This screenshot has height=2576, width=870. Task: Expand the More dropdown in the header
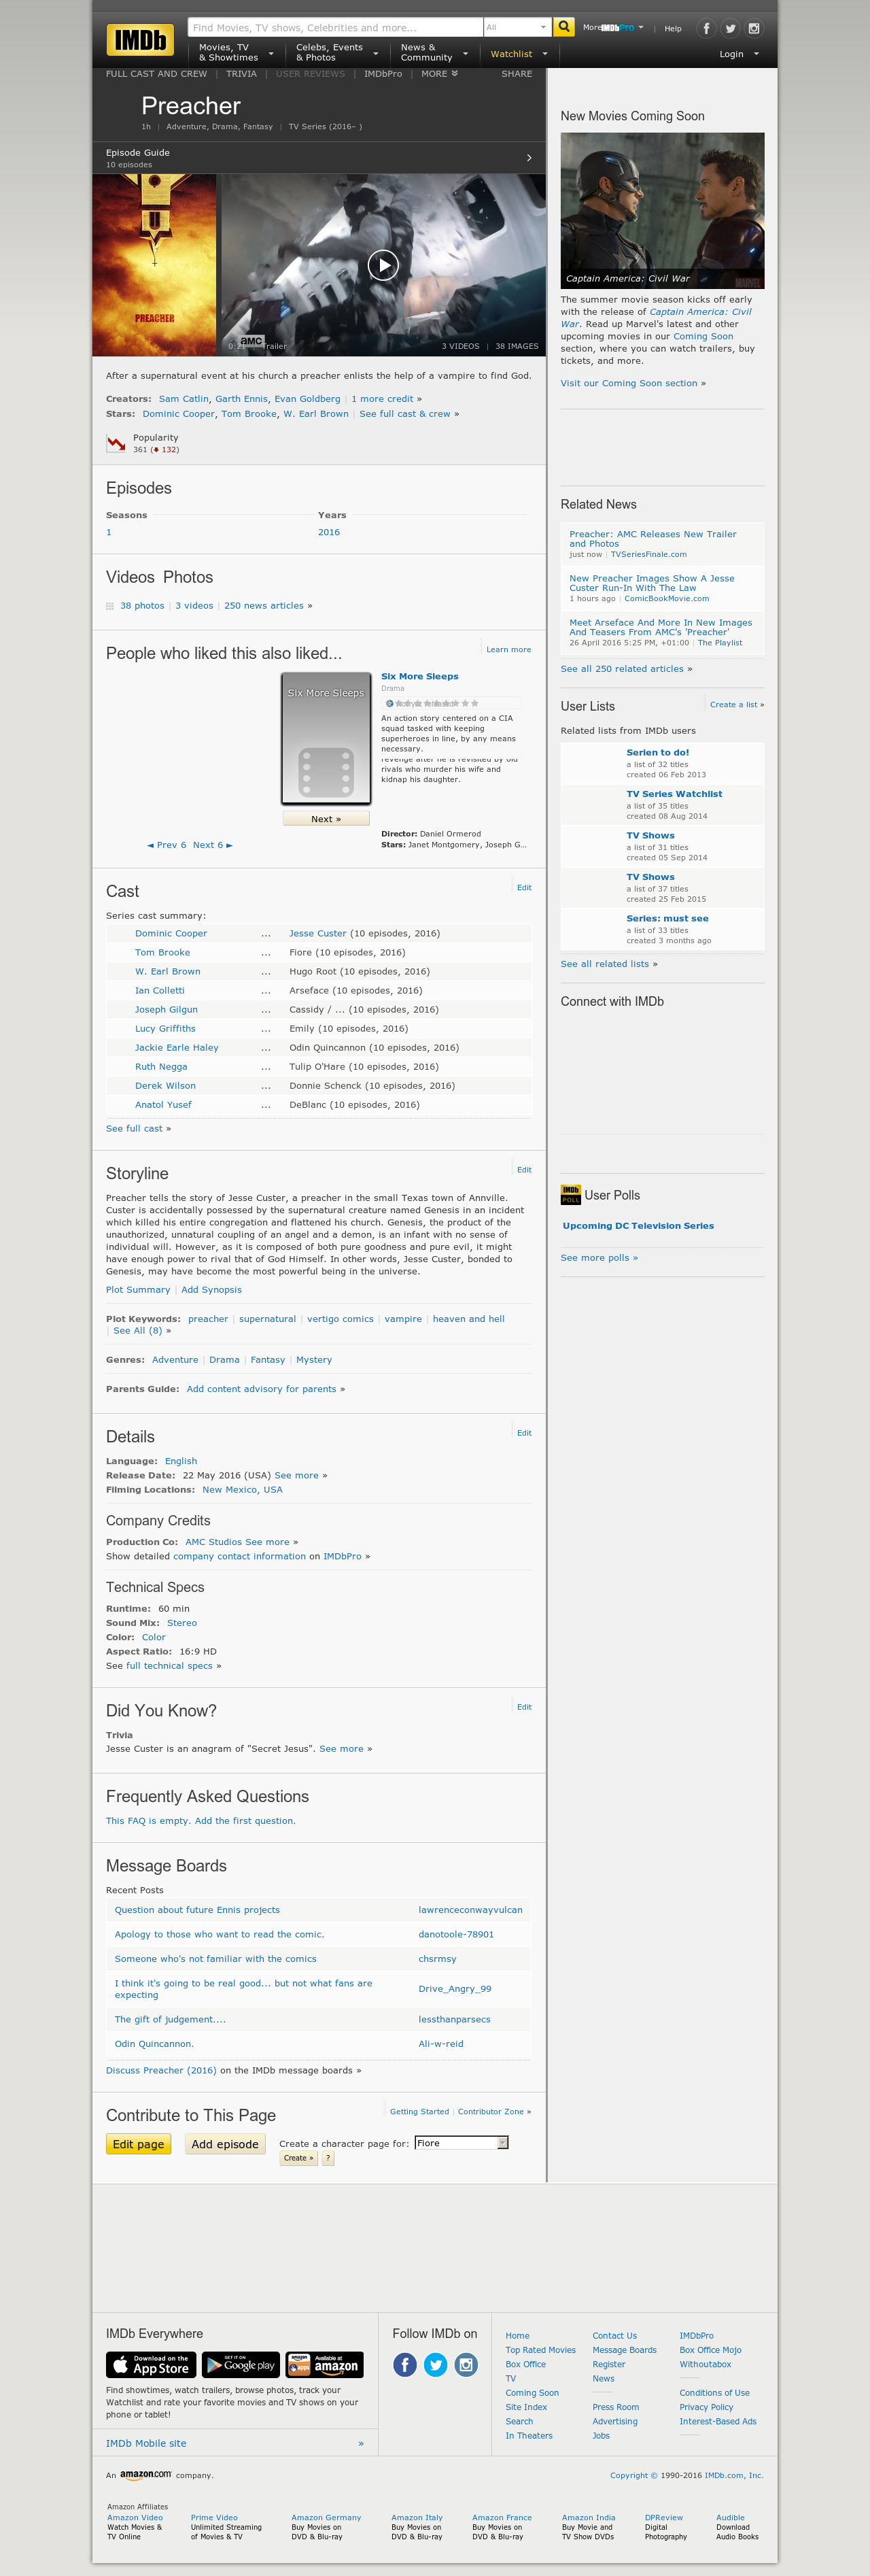[614, 28]
